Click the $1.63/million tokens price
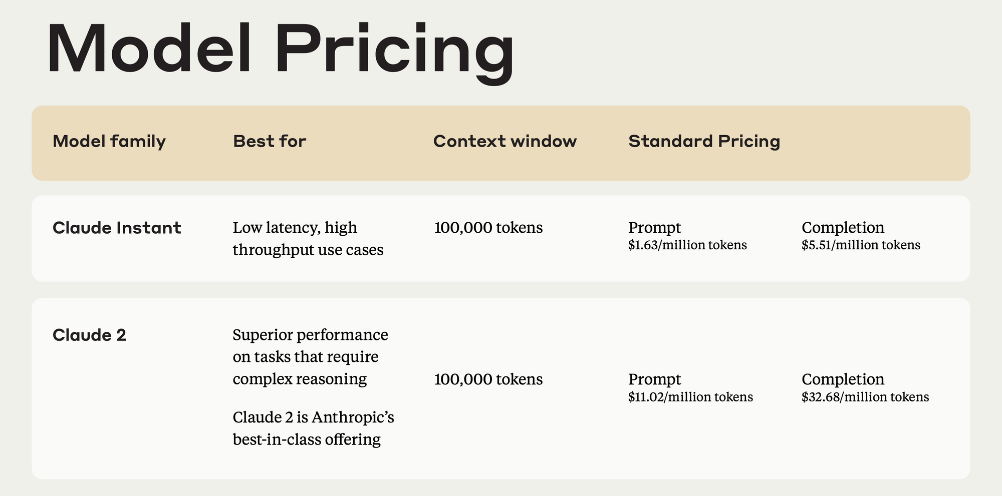1002x496 pixels. pyautogui.click(x=687, y=245)
